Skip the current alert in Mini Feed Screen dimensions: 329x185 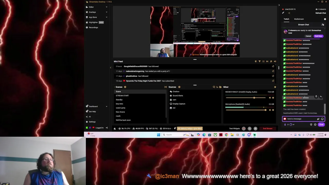pyautogui.click(x=267, y=61)
